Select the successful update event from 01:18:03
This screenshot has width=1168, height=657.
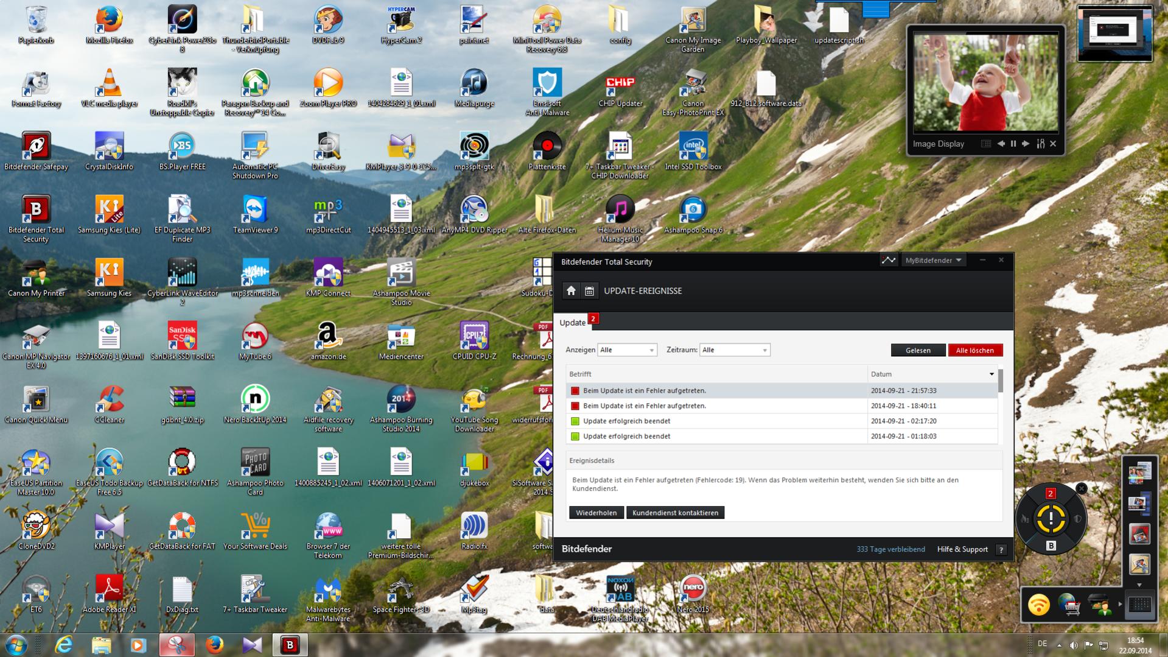coord(782,436)
